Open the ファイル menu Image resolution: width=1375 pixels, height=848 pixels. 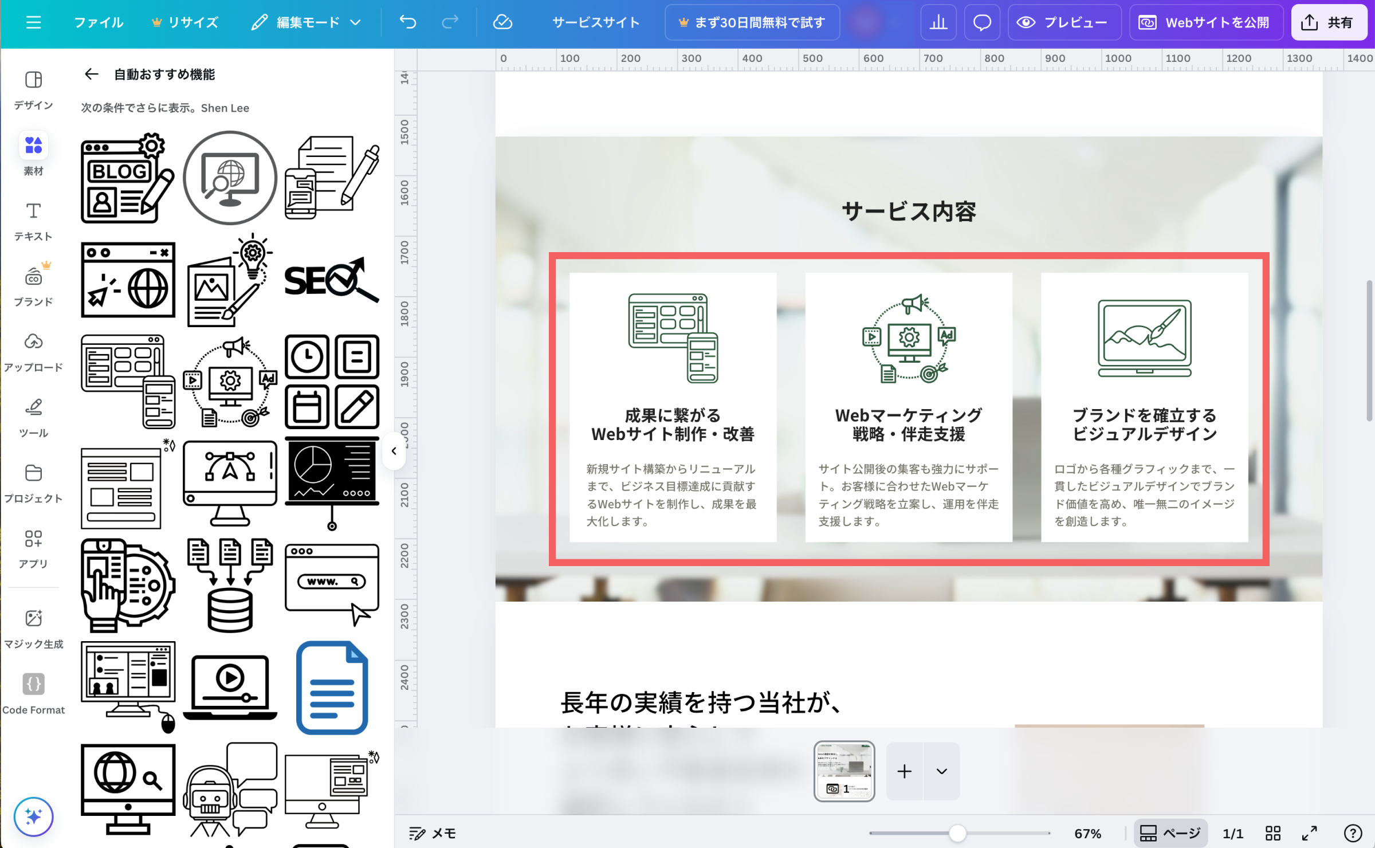(x=99, y=22)
